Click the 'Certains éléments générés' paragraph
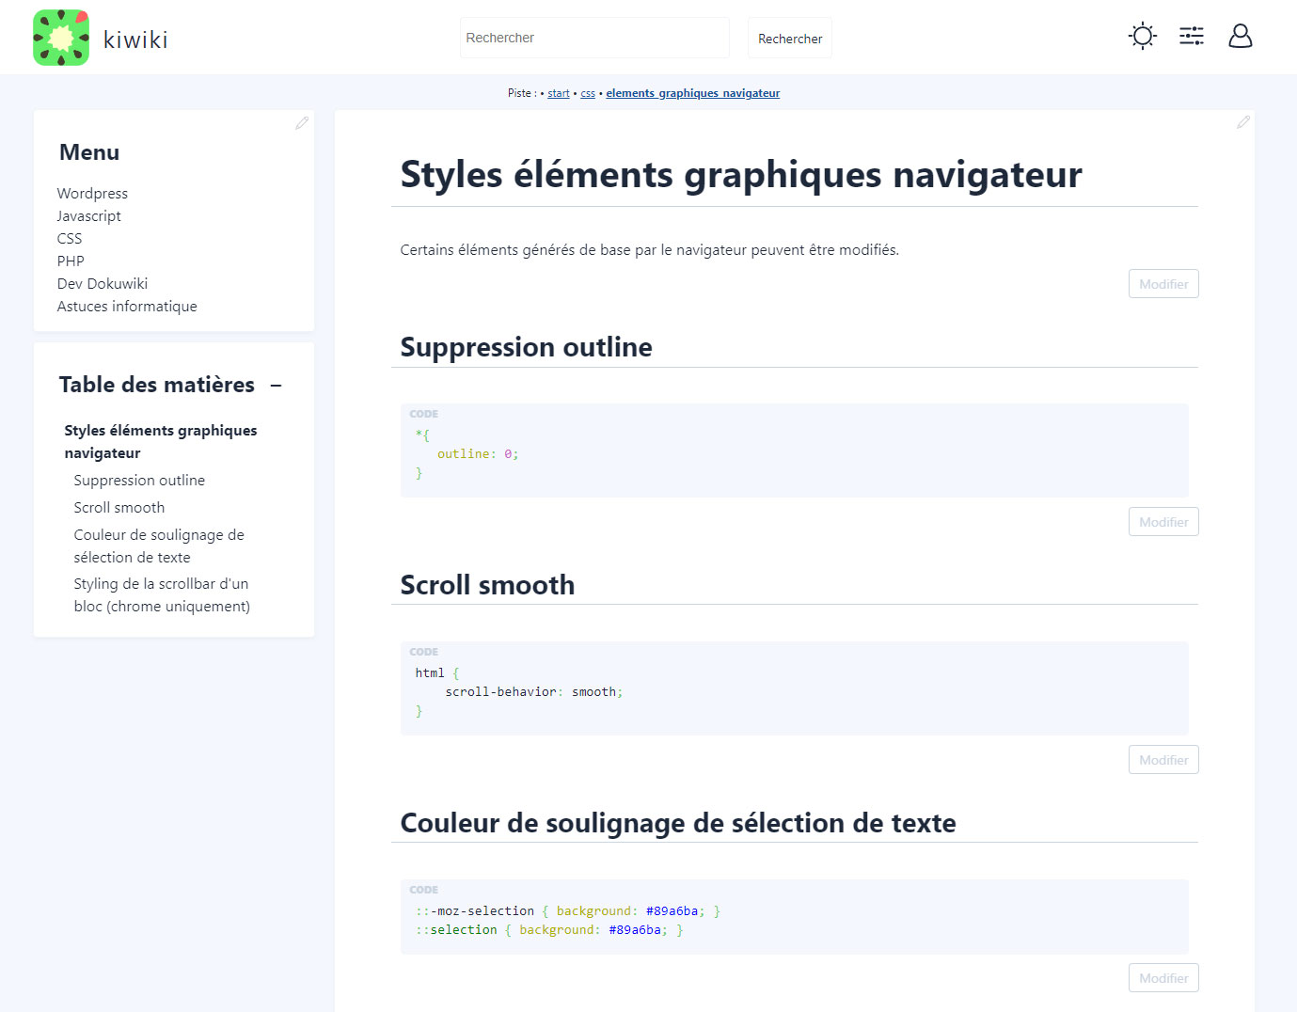1297x1012 pixels. [x=649, y=250]
